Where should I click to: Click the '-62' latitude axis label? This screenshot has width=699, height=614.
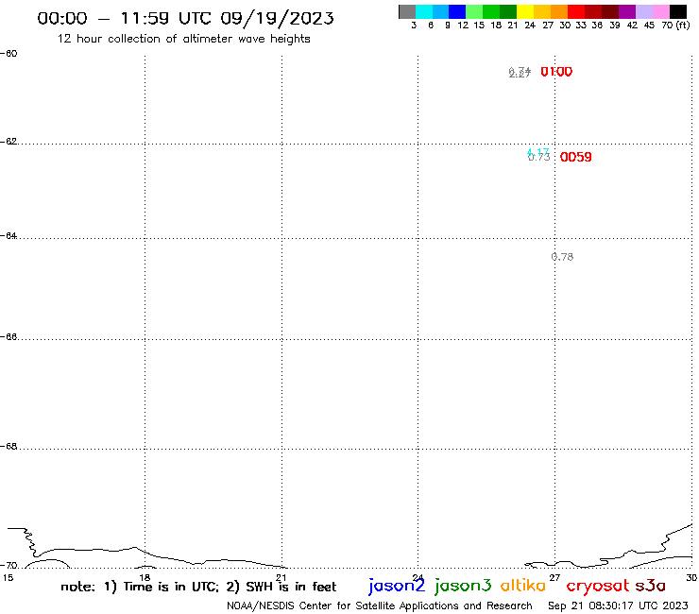(x=9, y=142)
